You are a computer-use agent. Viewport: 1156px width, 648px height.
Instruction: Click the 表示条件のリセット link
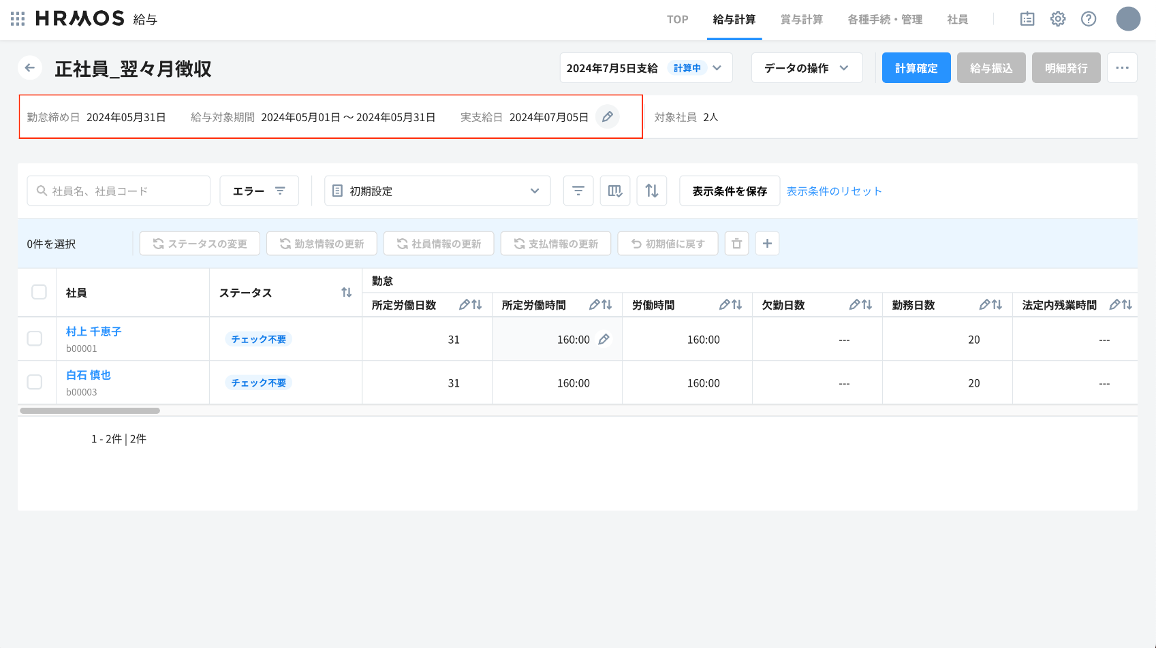[x=834, y=191]
